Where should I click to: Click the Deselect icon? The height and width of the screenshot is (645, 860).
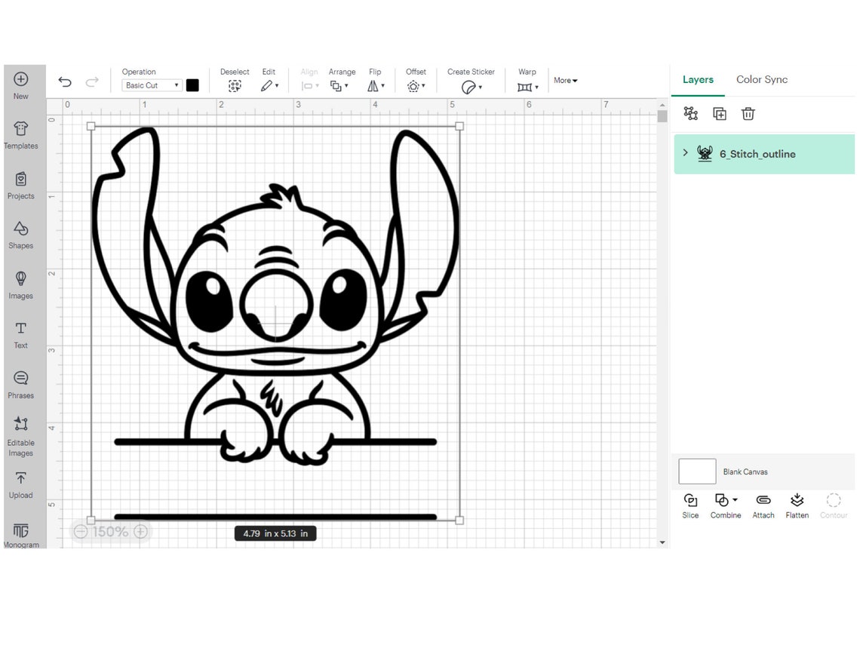pos(235,85)
